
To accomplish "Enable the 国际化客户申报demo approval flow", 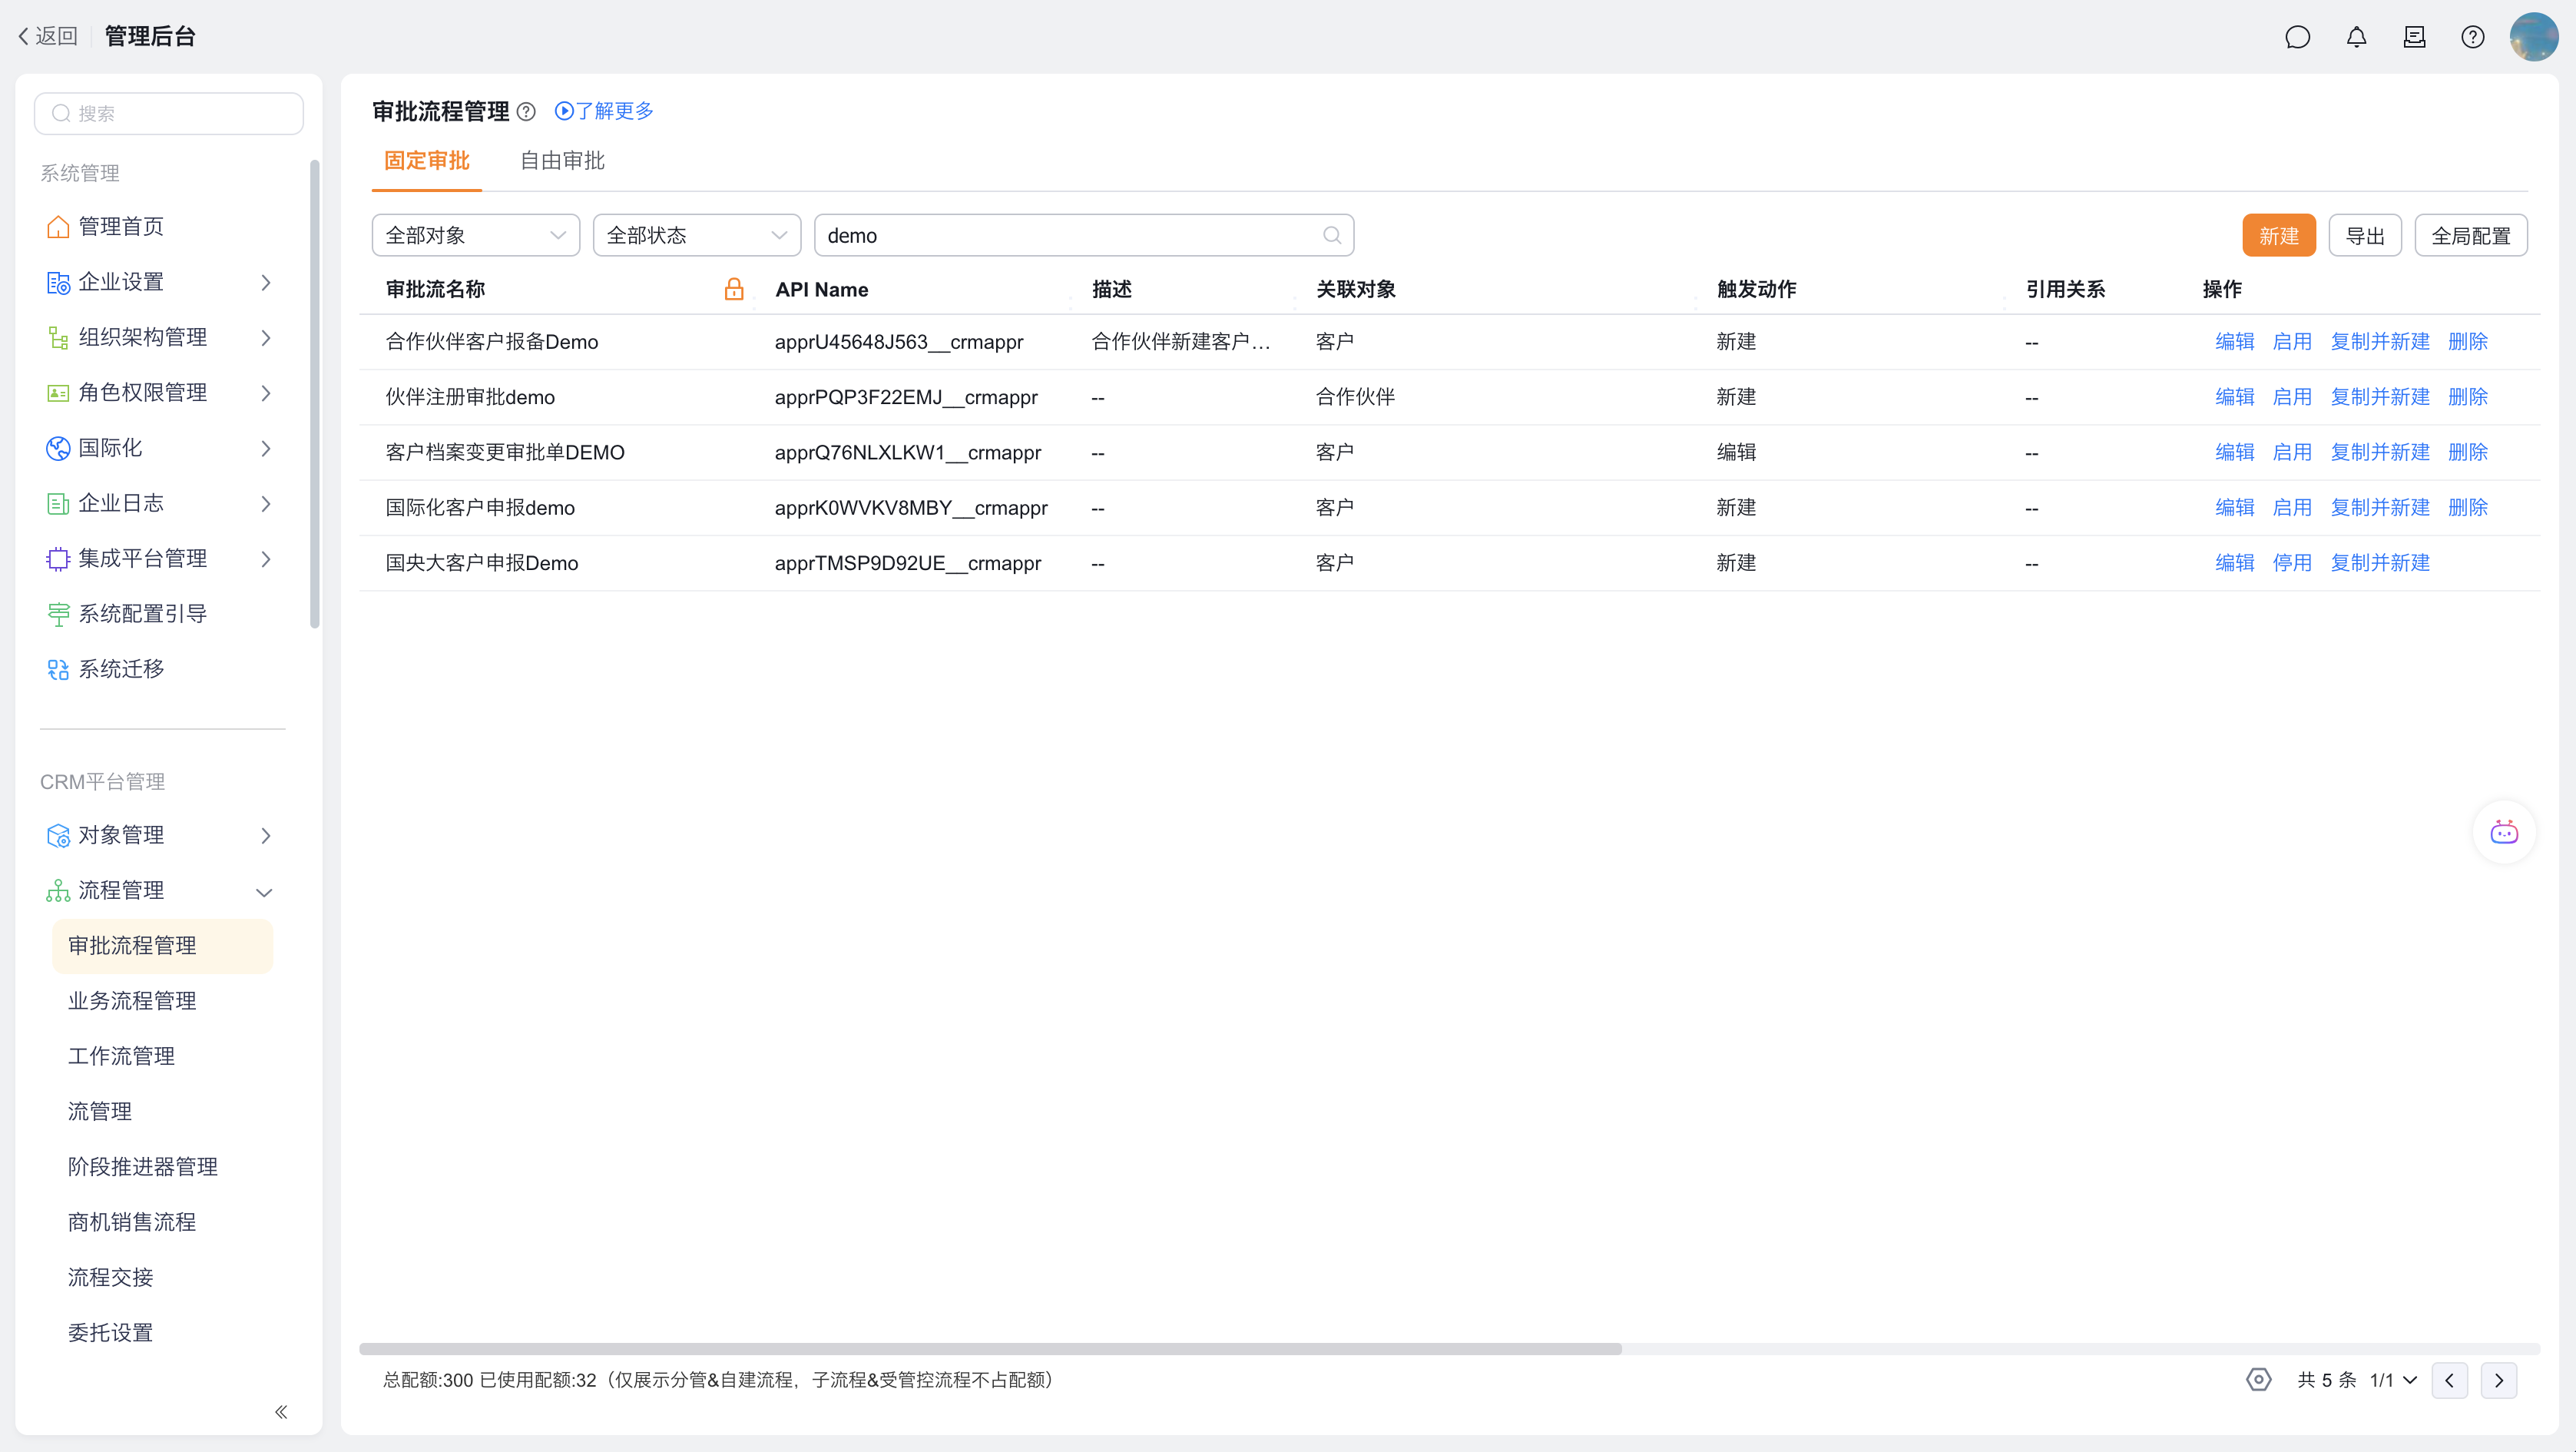I will (2291, 508).
